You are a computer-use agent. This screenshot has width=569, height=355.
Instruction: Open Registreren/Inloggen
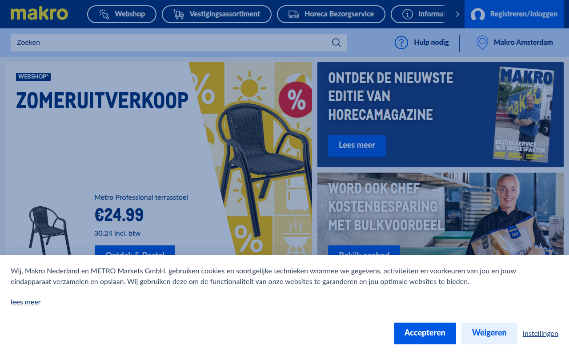coord(514,14)
